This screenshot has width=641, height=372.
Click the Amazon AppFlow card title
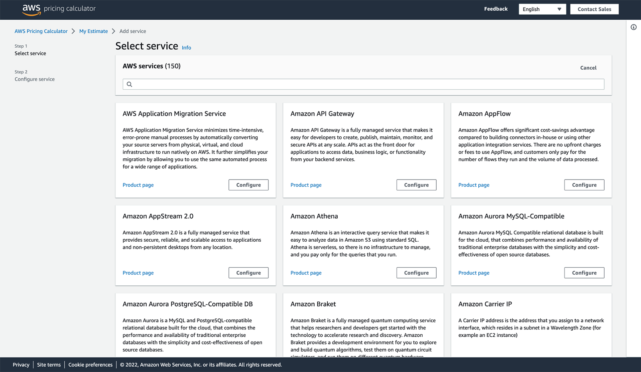pos(484,114)
